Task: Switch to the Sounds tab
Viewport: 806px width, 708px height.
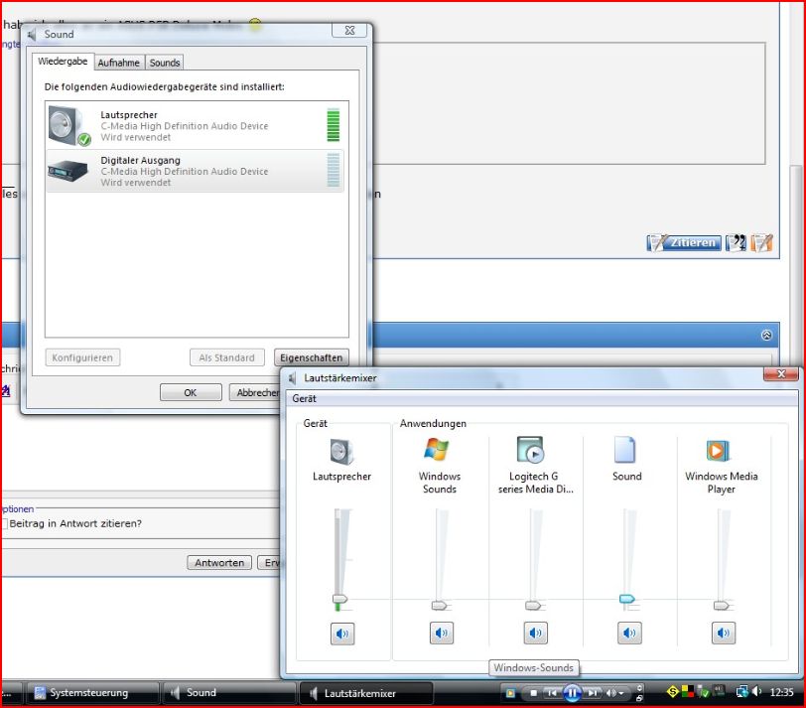Action: click(165, 63)
